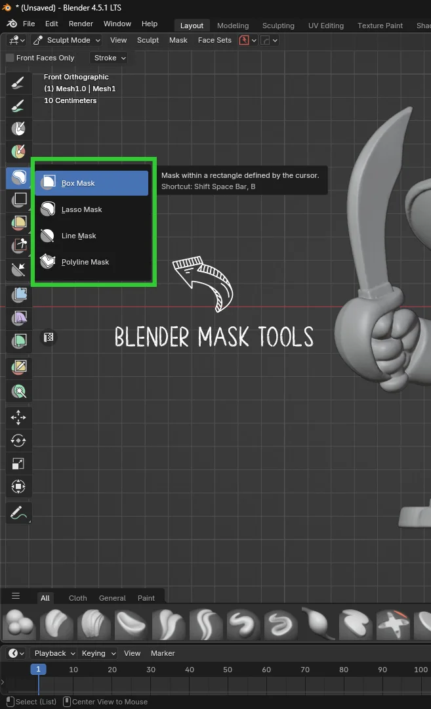
Task: Open the viewport header View menu
Action: click(118, 40)
